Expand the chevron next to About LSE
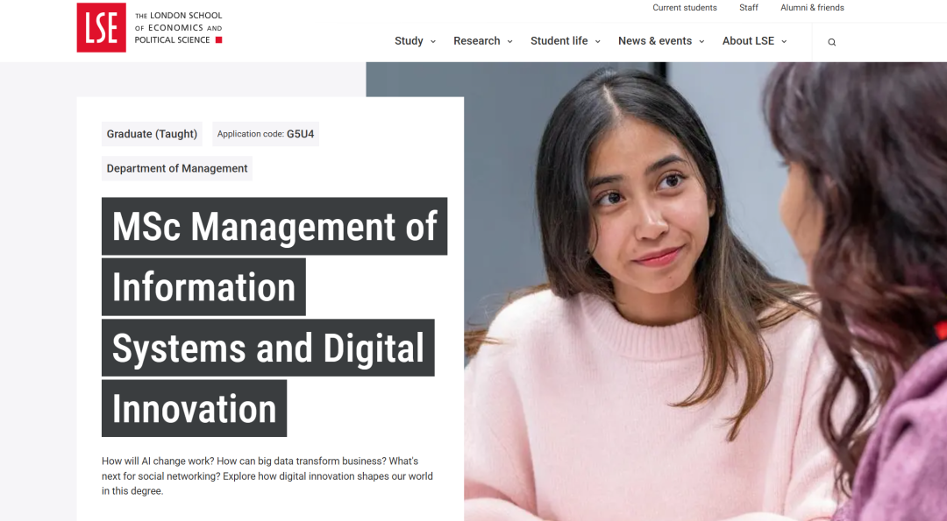 [x=784, y=42]
